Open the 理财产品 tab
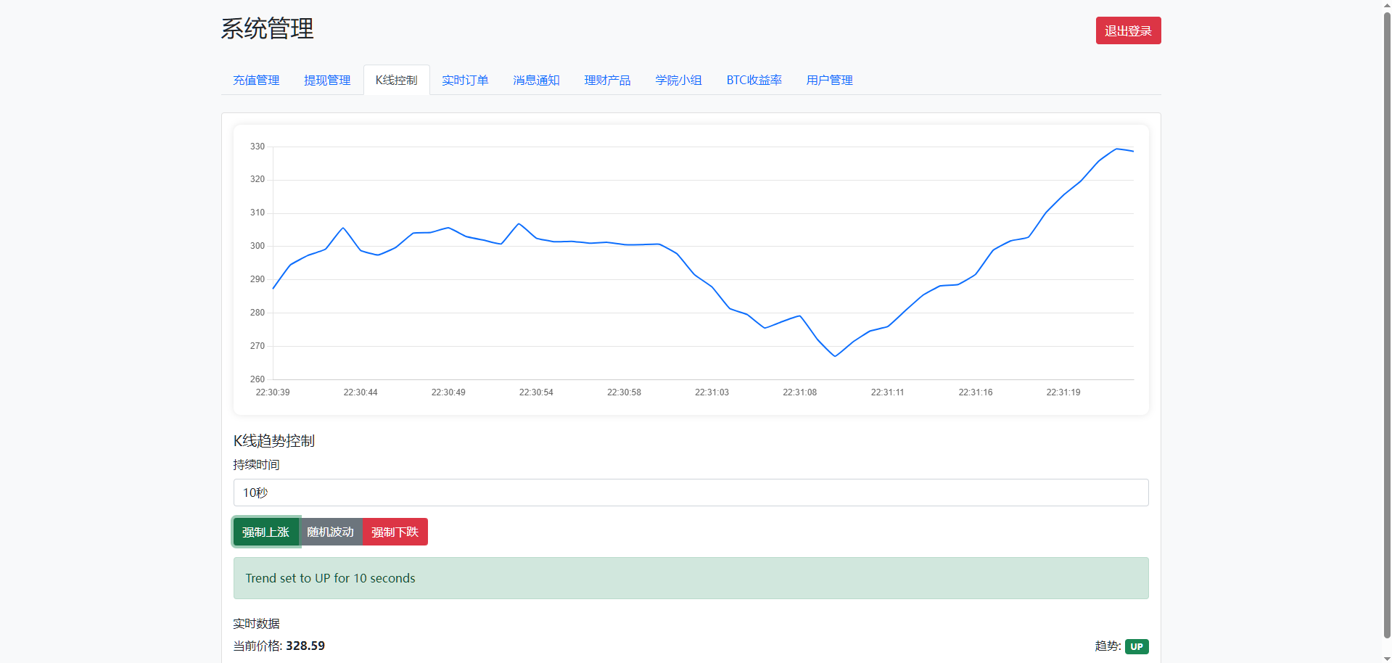 coord(607,80)
